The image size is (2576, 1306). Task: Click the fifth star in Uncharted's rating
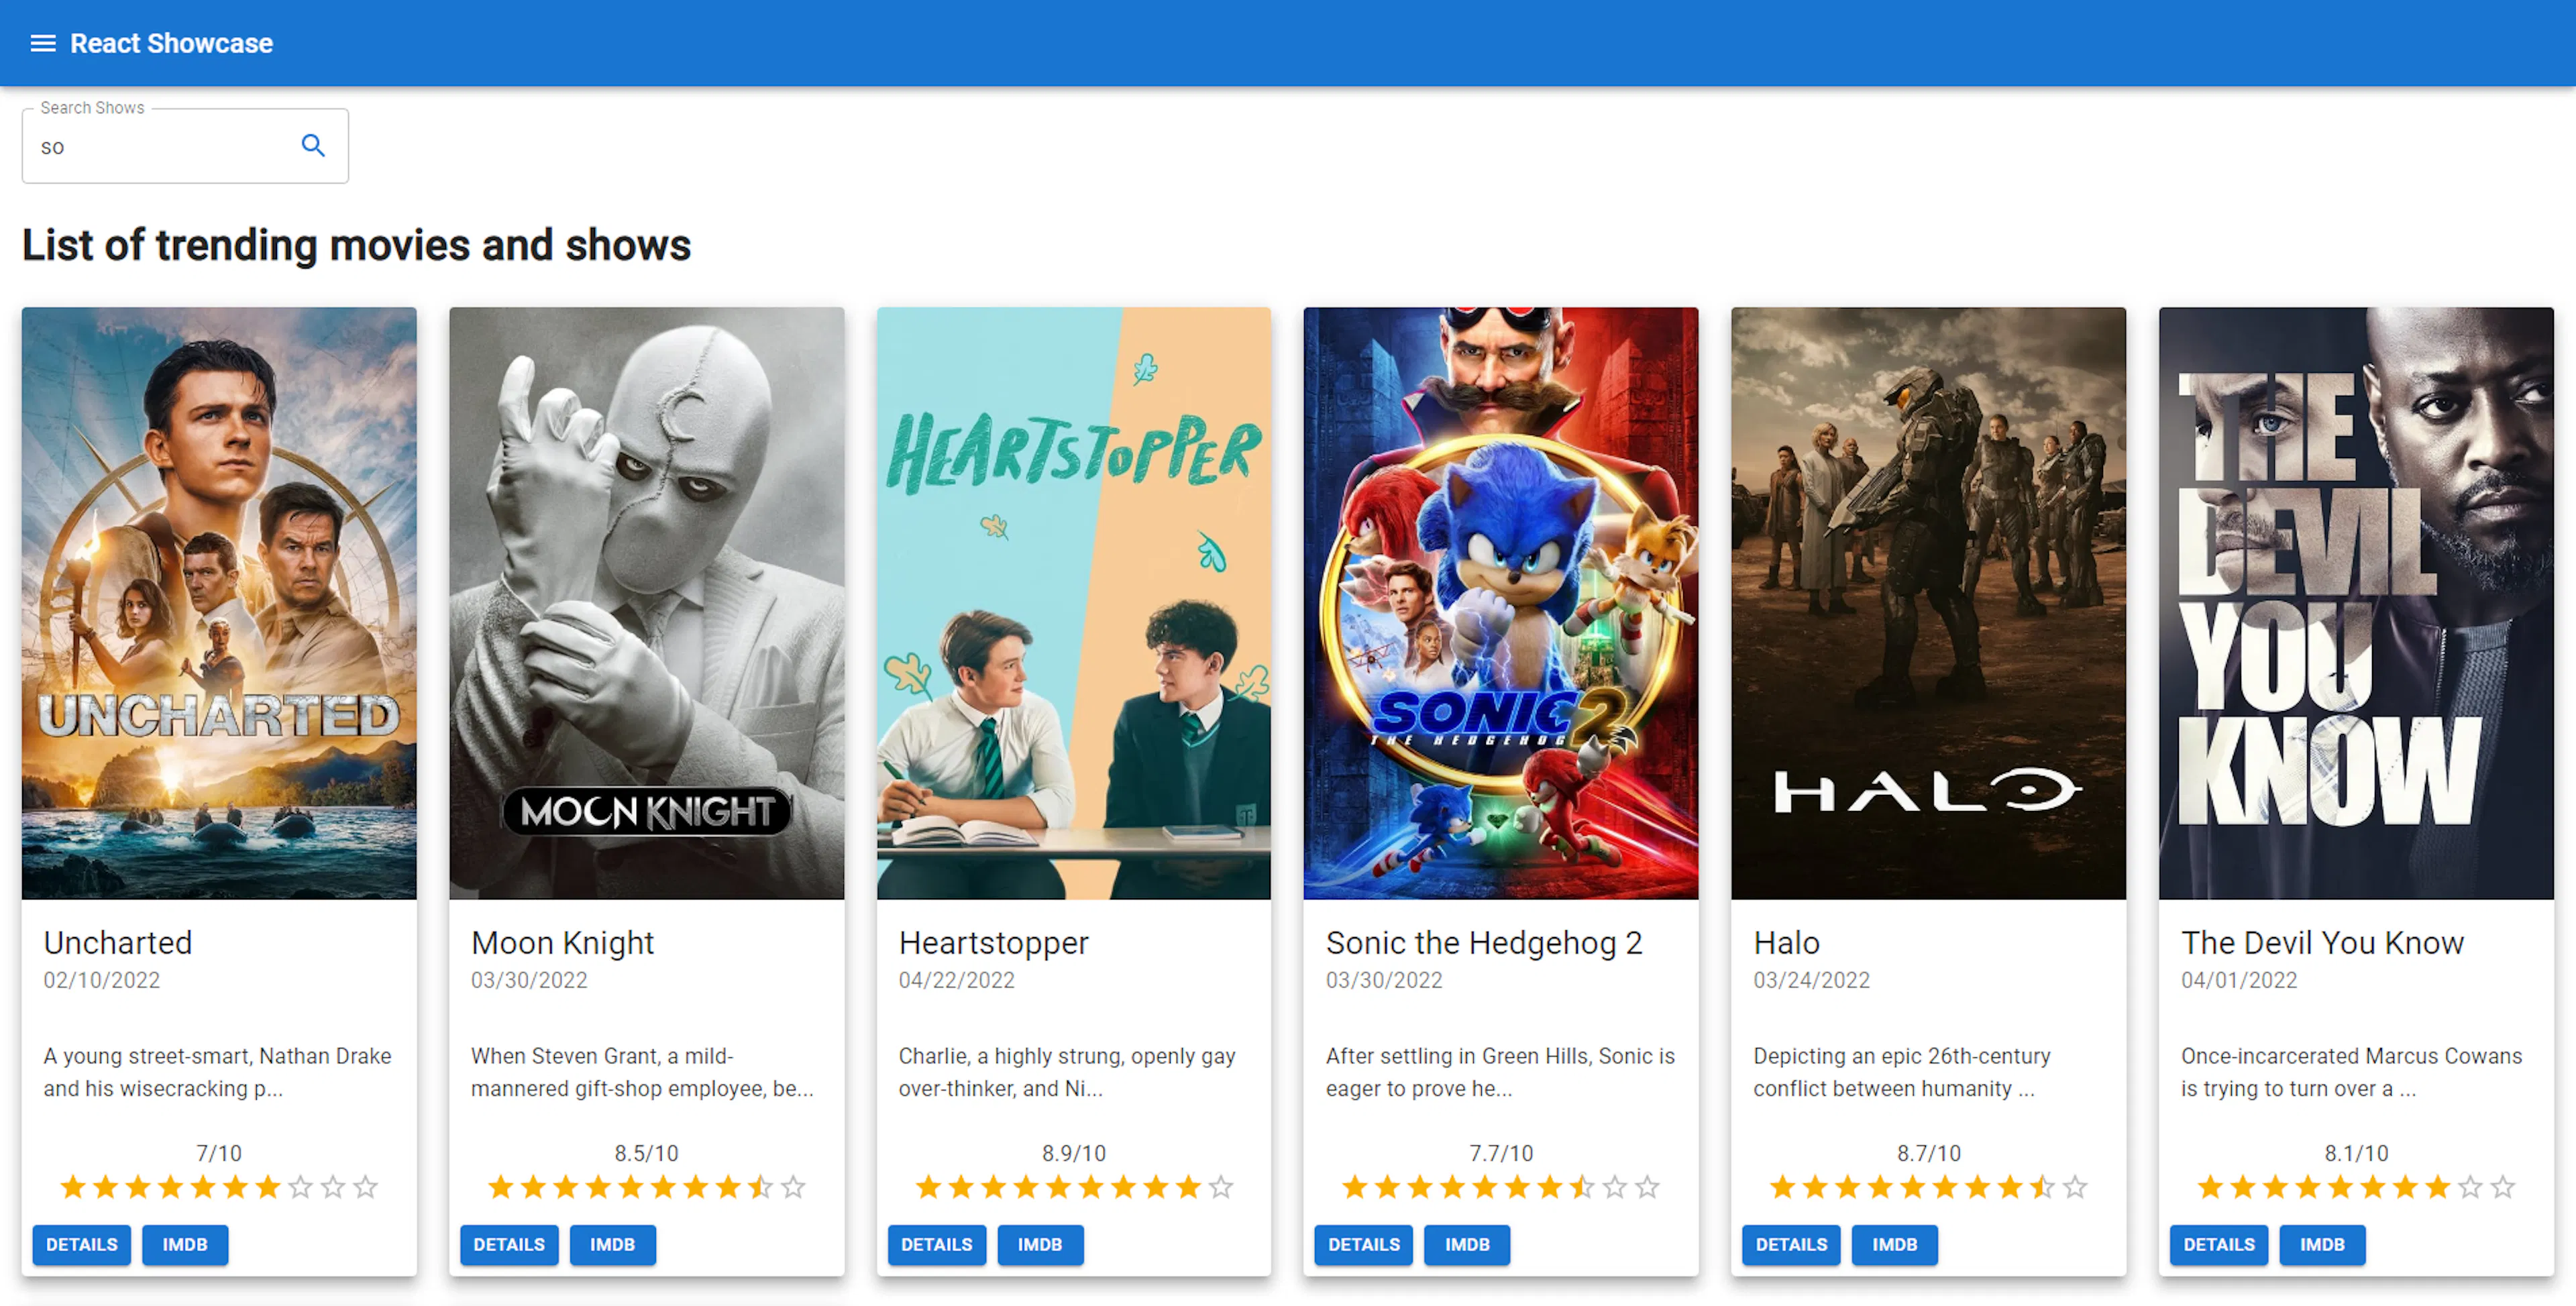(x=204, y=1187)
